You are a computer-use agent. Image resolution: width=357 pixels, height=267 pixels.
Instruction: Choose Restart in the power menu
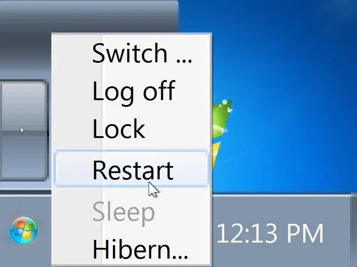tap(132, 170)
